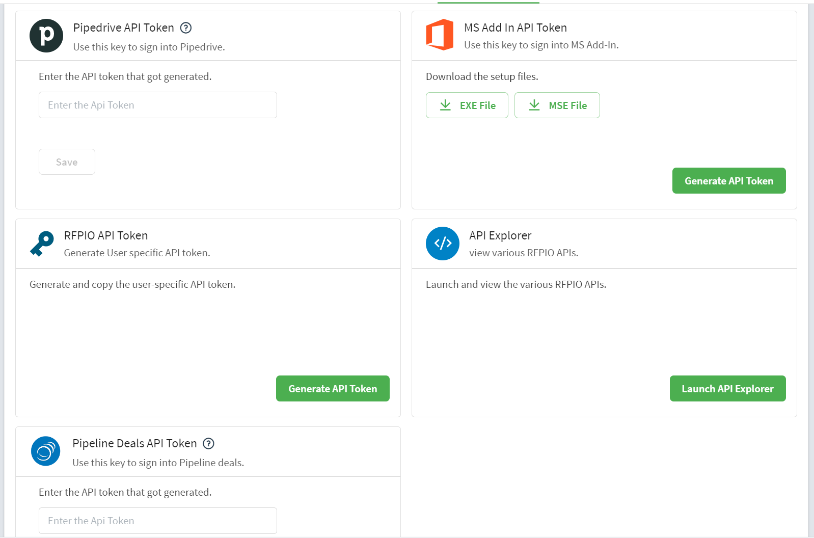The height and width of the screenshot is (538, 814).
Task: Click the 'API Explorer' heading
Action: pos(500,235)
